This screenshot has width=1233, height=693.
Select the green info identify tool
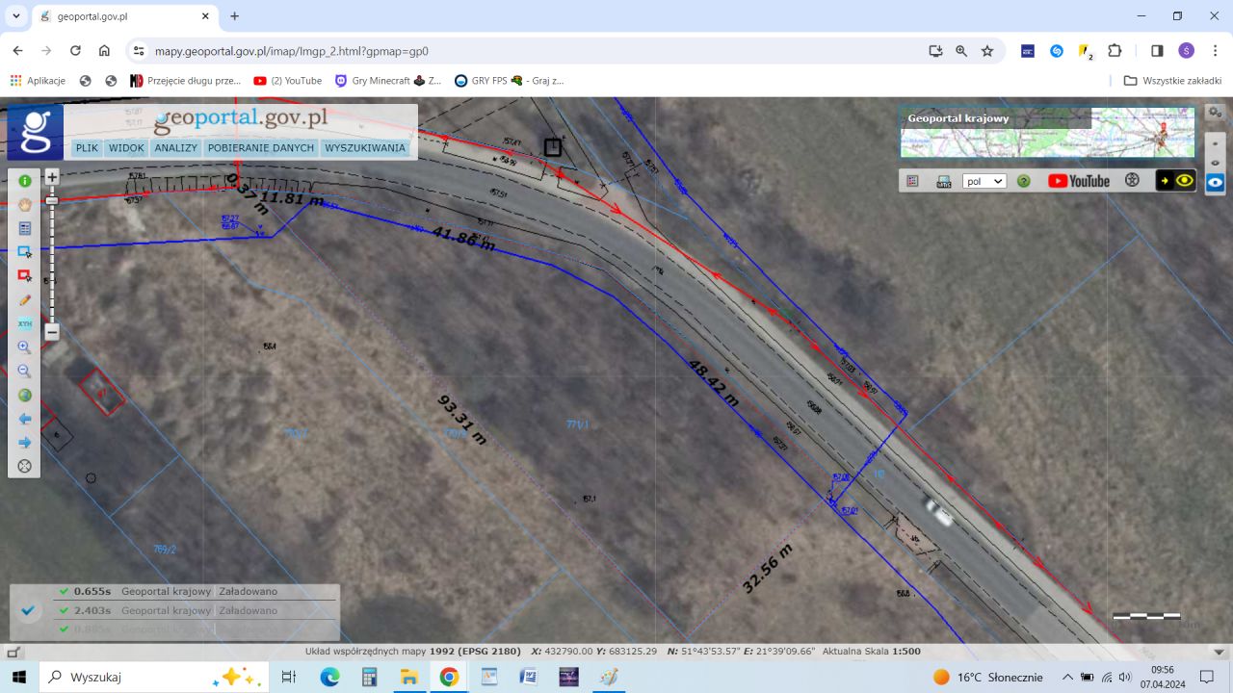tap(25, 181)
